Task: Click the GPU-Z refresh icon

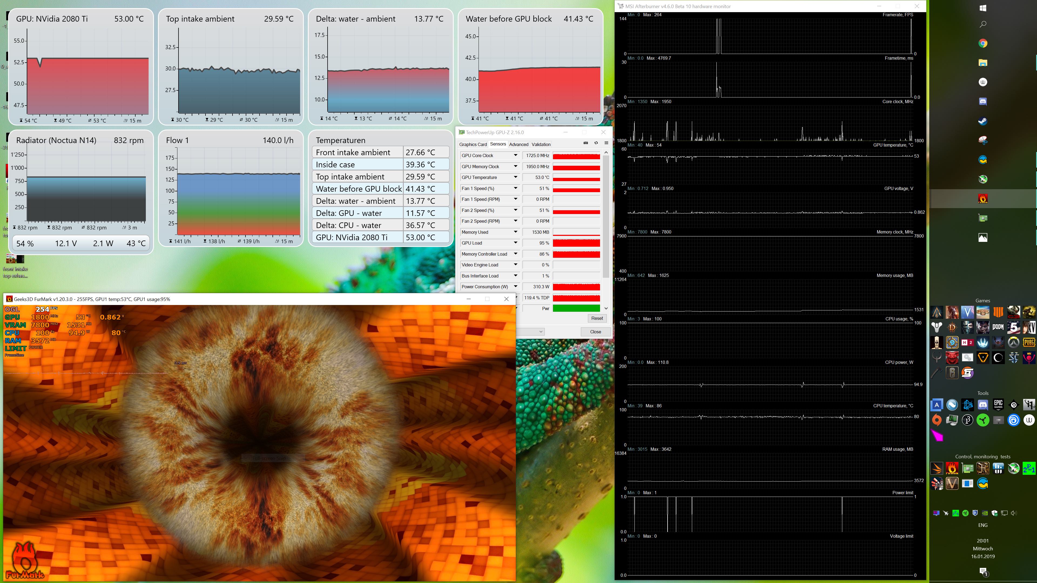Action: pyautogui.click(x=596, y=143)
